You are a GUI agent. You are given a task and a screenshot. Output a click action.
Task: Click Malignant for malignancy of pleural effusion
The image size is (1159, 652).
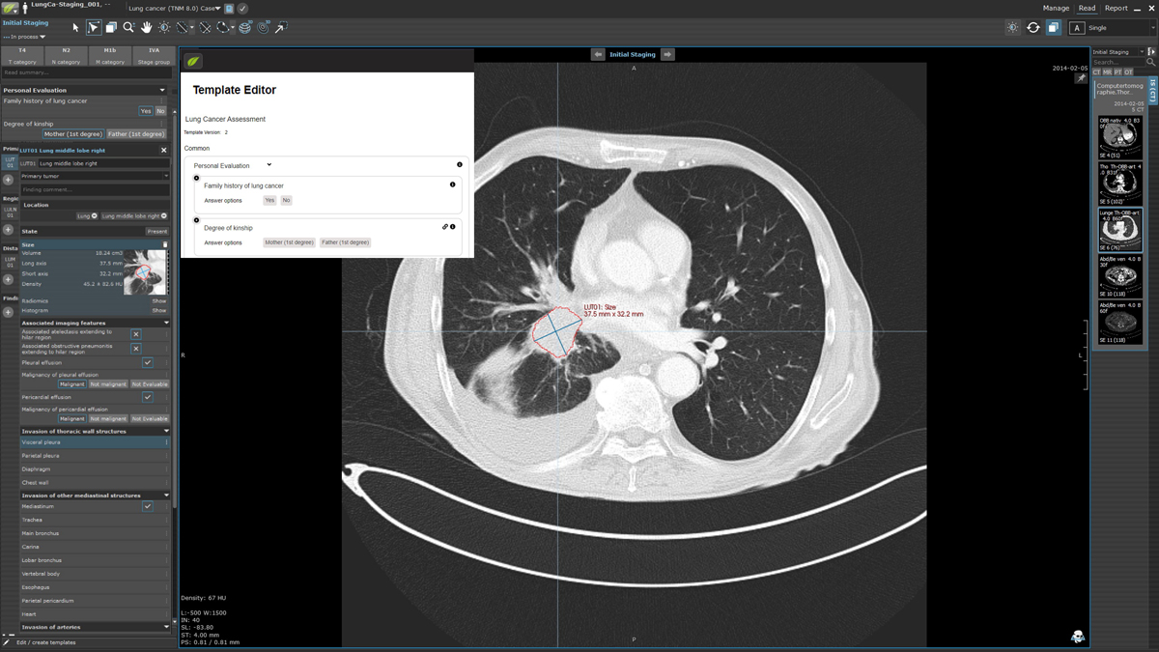[x=72, y=383]
